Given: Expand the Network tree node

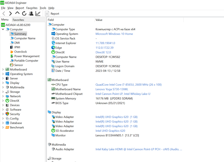Looking at the screenshot, I should [3, 96].
